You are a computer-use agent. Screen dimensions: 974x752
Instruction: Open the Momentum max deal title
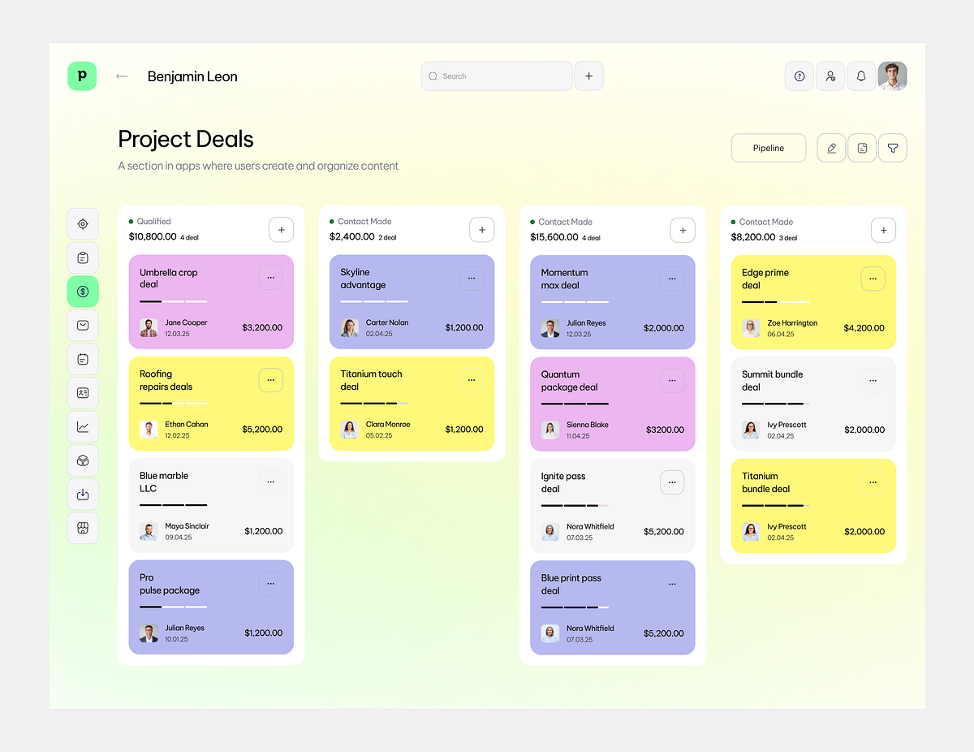pos(564,279)
